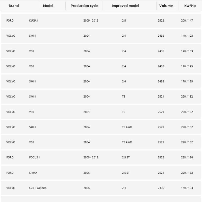Click the Improved model column header
Viewport: 202px width, 202px height.
125,6
